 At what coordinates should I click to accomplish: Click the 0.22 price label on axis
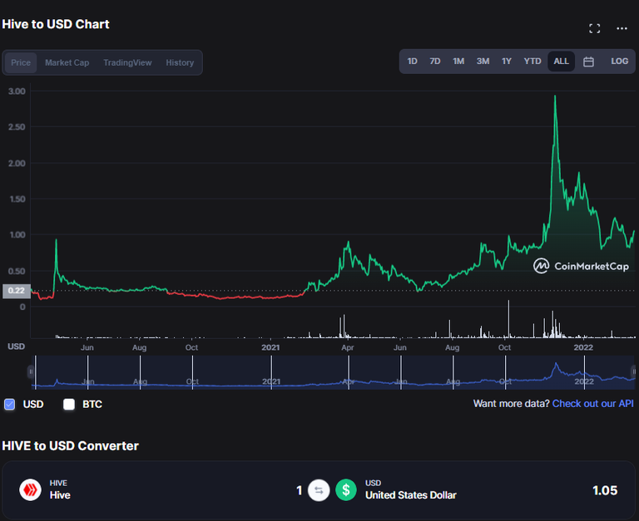pyautogui.click(x=17, y=291)
